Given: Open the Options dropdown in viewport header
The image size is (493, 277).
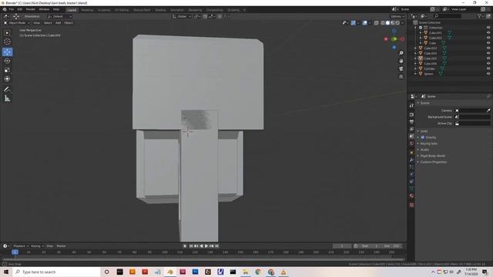Looking at the screenshot, I should [x=397, y=16].
